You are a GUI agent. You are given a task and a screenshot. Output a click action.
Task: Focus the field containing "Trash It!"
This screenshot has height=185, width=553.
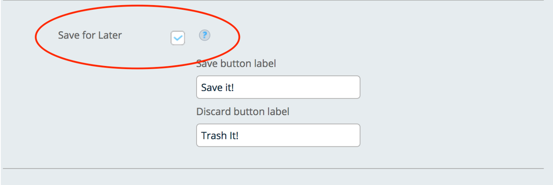278,135
